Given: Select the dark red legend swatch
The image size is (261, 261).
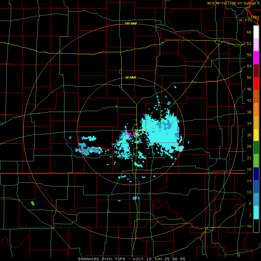Looking at the screenshot, I should pos(256,71).
